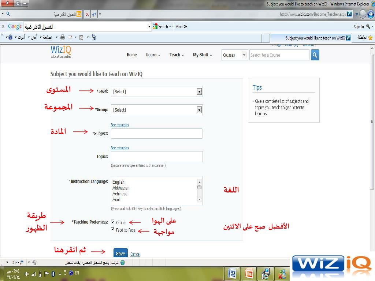Viewport: 375px width, 281px height.
Task: Select the Subject you would like to teach tab
Action: click(x=311, y=38)
